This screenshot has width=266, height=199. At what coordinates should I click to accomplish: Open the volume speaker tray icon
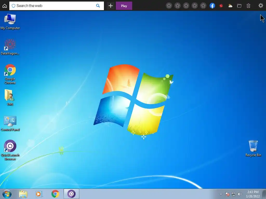pos(240,194)
